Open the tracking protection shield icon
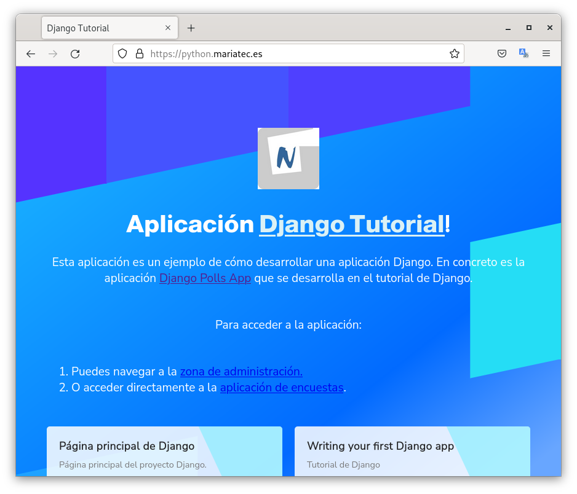Image resolution: width=577 pixels, height=494 pixels. tap(122, 54)
